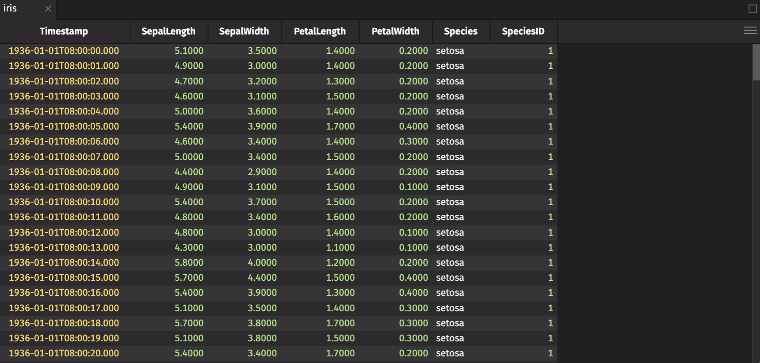760x363 pixels.
Task: Click PetalLength value 1.1000
Action: 340,248
